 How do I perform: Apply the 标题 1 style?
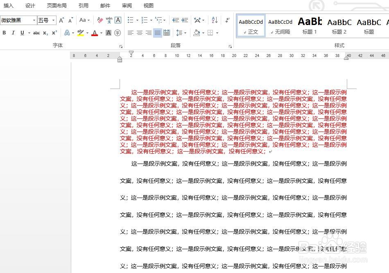tap(310, 25)
